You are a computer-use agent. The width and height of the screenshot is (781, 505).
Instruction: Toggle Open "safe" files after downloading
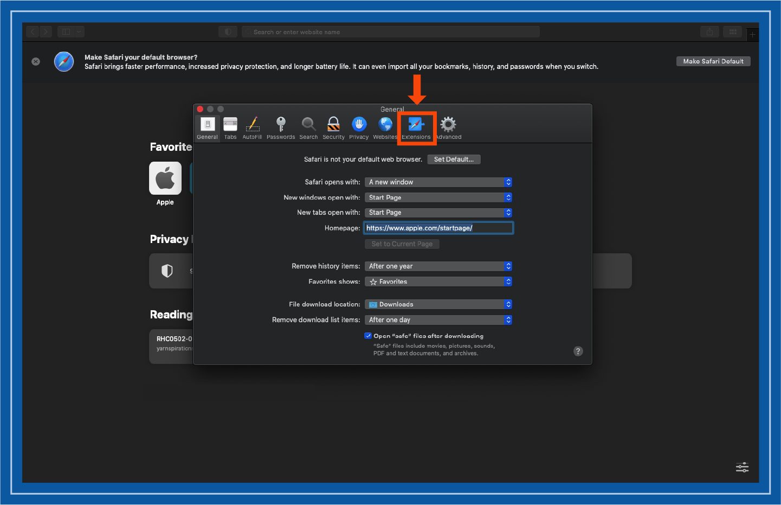tap(368, 336)
